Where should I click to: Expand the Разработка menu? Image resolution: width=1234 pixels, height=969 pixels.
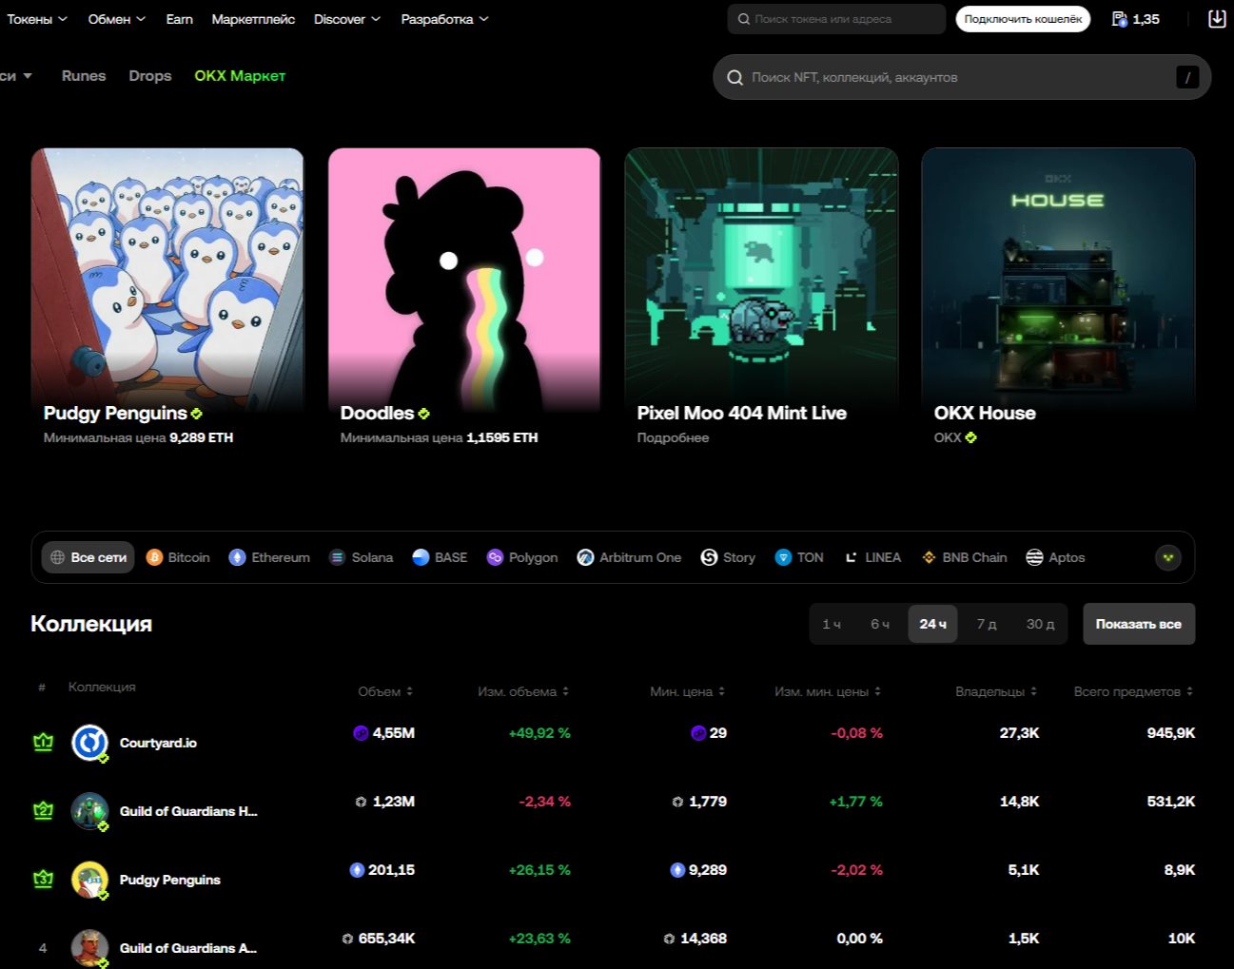tap(445, 19)
